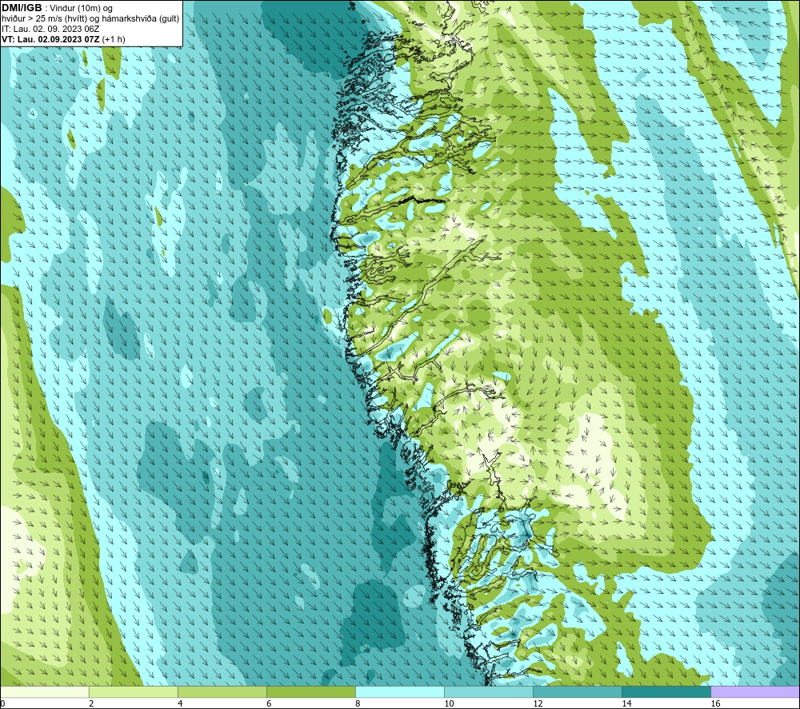
Task: Click the 8–10 m/s pale cyan legend swatch
Action: [399, 691]
